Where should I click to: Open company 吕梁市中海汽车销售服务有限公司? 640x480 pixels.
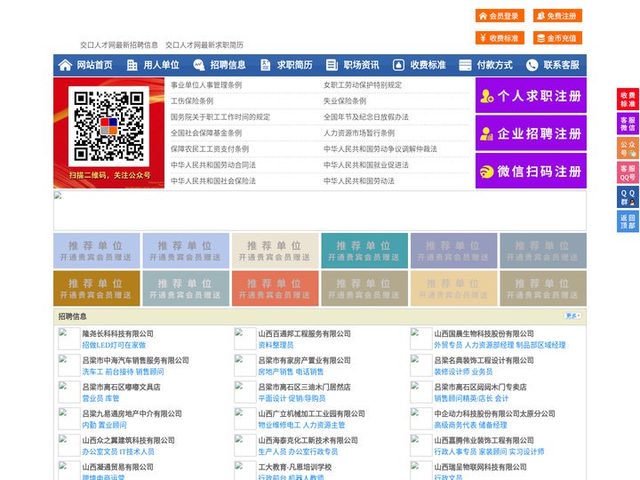[x=135, y=360]
